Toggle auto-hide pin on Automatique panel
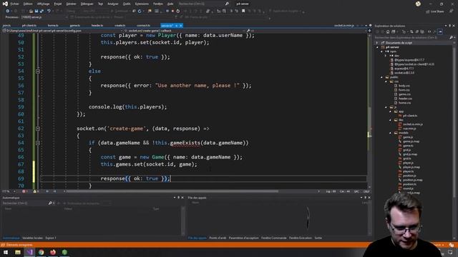 (178, 198)
